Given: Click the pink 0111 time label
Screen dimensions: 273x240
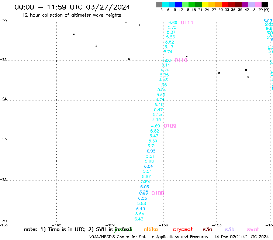Looking at the screenshot, I should [187, 22].
